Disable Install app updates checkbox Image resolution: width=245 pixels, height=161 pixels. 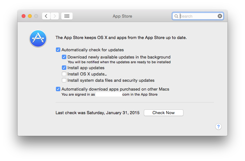[x=64, y=68]
